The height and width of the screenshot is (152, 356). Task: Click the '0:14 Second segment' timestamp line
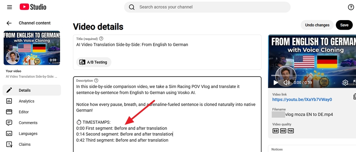[x=125, y=134]
